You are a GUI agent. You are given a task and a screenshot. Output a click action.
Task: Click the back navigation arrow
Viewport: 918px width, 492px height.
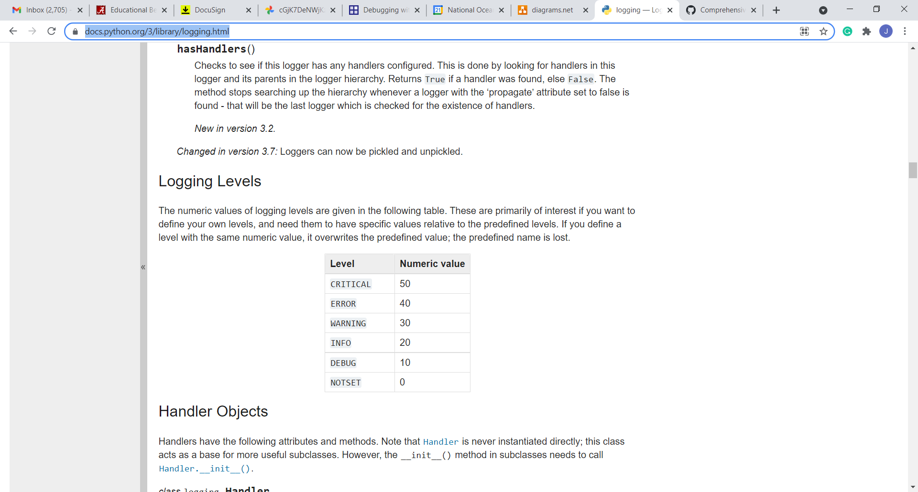pyautogui.click(x=13, y=31)
